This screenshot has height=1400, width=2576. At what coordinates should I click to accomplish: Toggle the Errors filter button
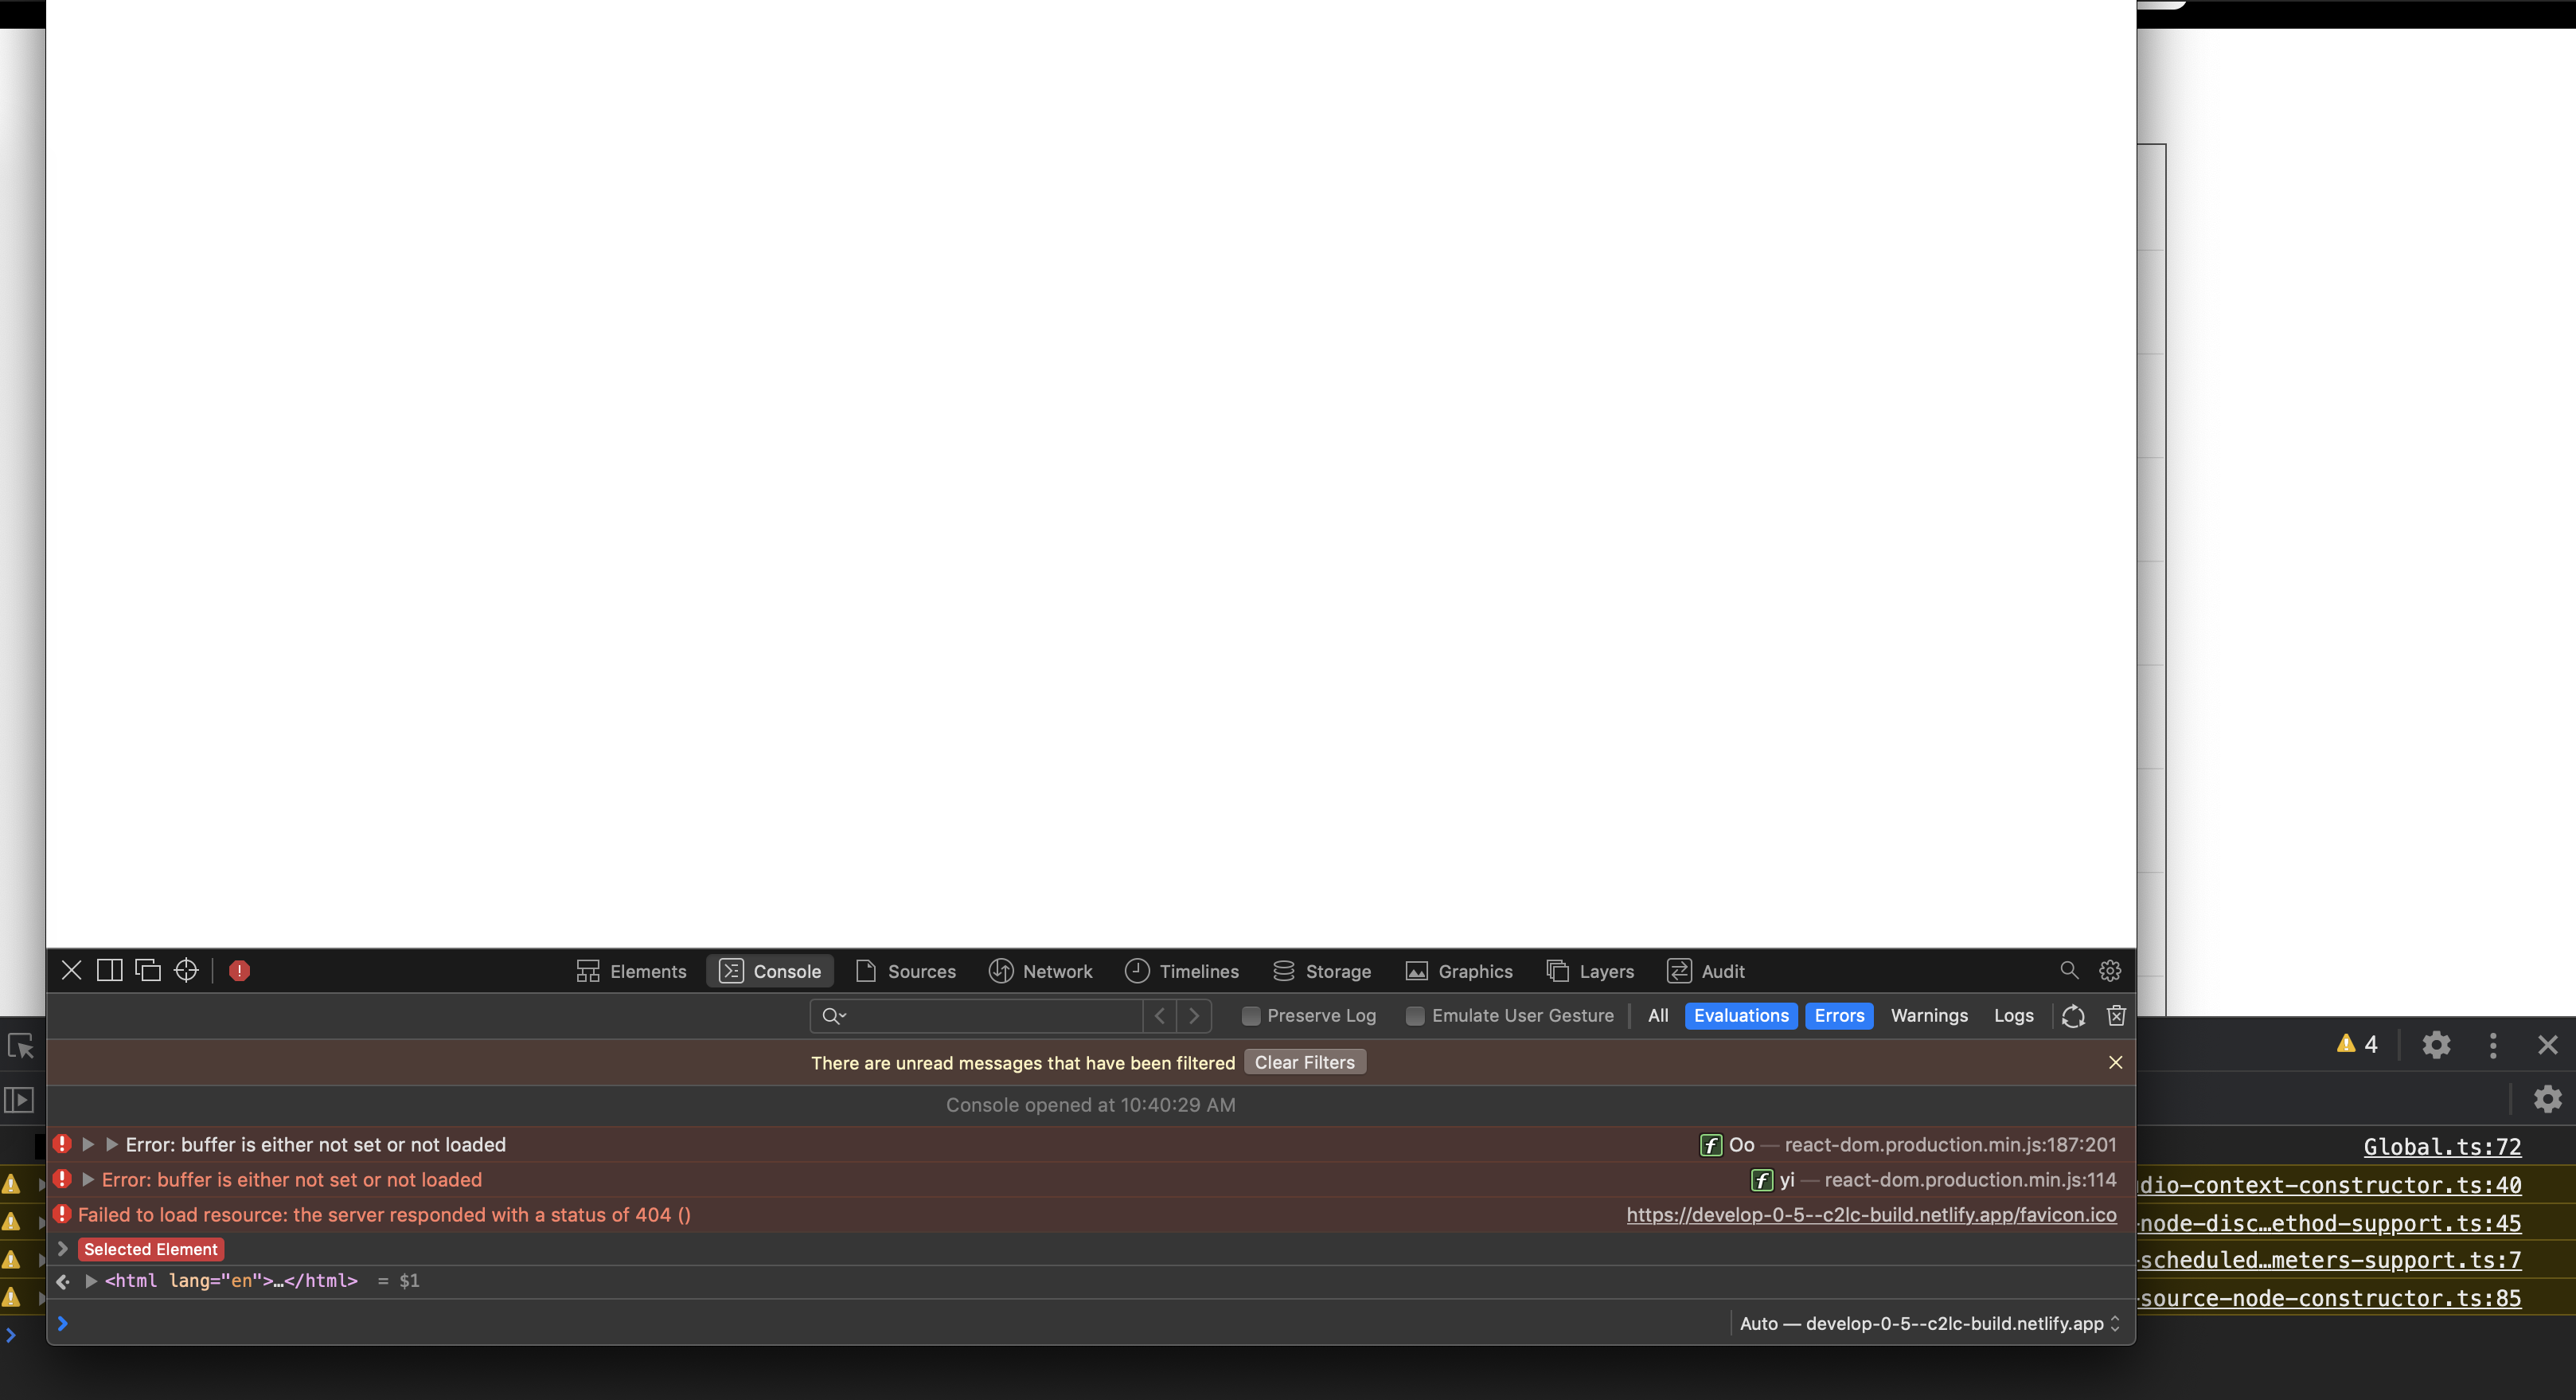1838,1015
